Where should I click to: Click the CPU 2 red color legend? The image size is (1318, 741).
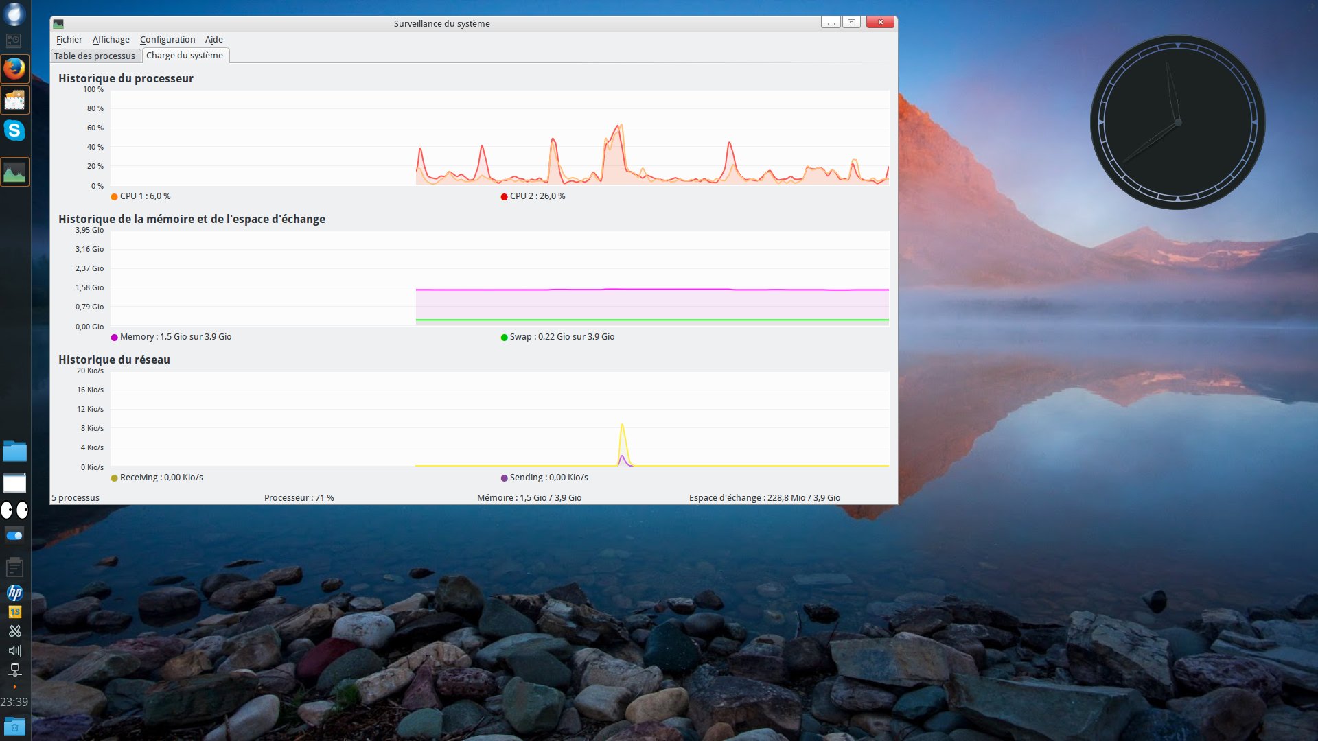pyautogui.click(x=504, y=197)
